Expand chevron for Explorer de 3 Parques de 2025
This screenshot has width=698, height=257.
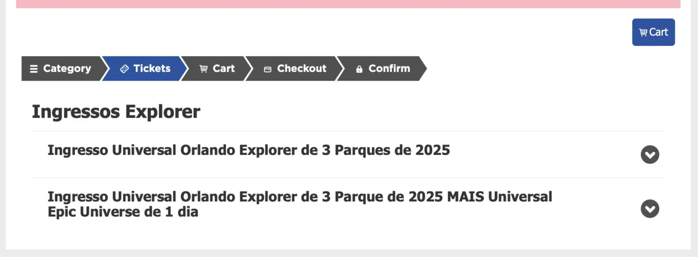(x=650, y=154)
